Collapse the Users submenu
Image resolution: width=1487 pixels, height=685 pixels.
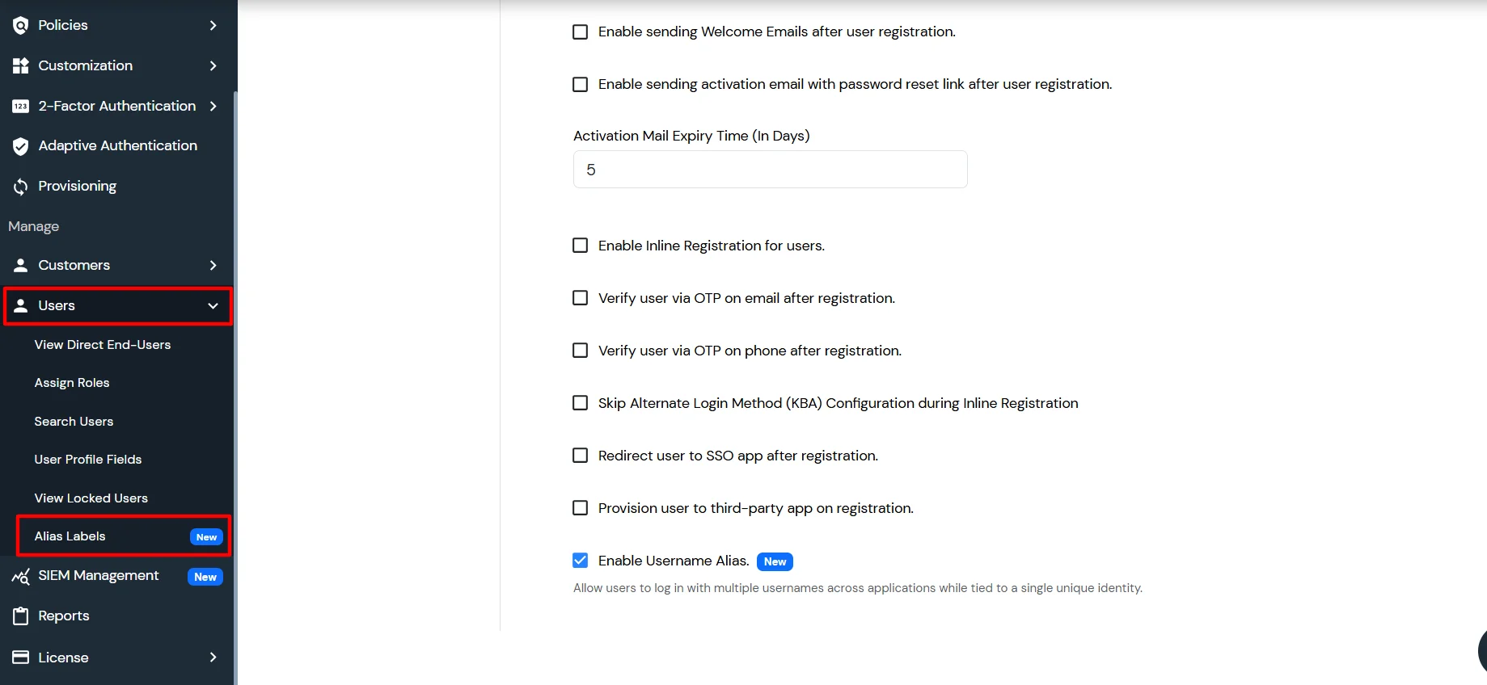(213, 305)
